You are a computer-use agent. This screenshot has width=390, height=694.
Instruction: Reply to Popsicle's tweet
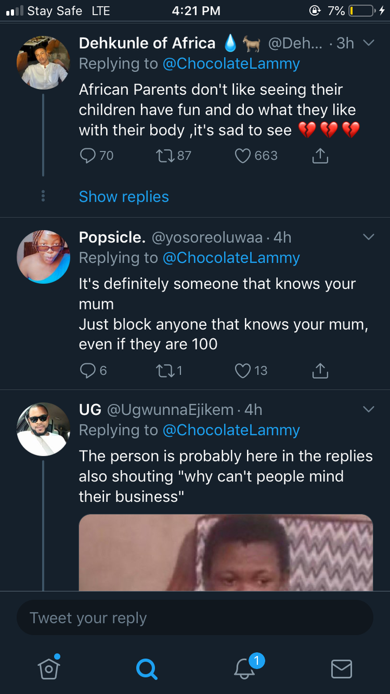tap(88, 371)
